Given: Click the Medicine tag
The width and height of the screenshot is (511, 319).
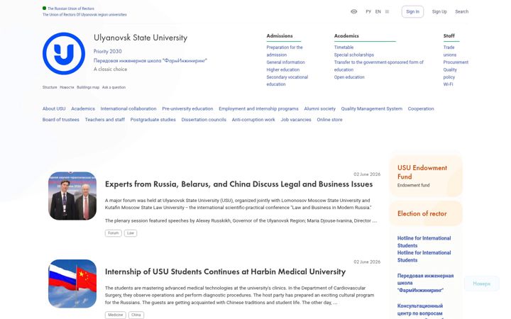Looking at the screenshot, I should pyautogui.click(x=116, y=315).
